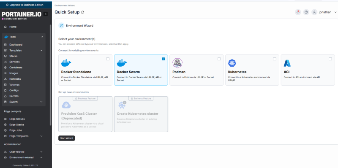The width and height of the screenshot is (338, 168).
Task: Uncheck the Docker Swarm checkbox
Action: tap(164, 59)
